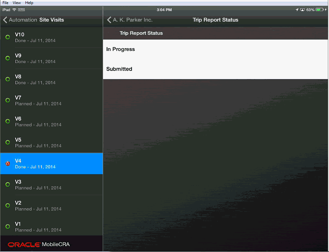Return to A. K. Parker Inc.
Viewport: 329px width, 252px height.
click(x=130, y=20)
